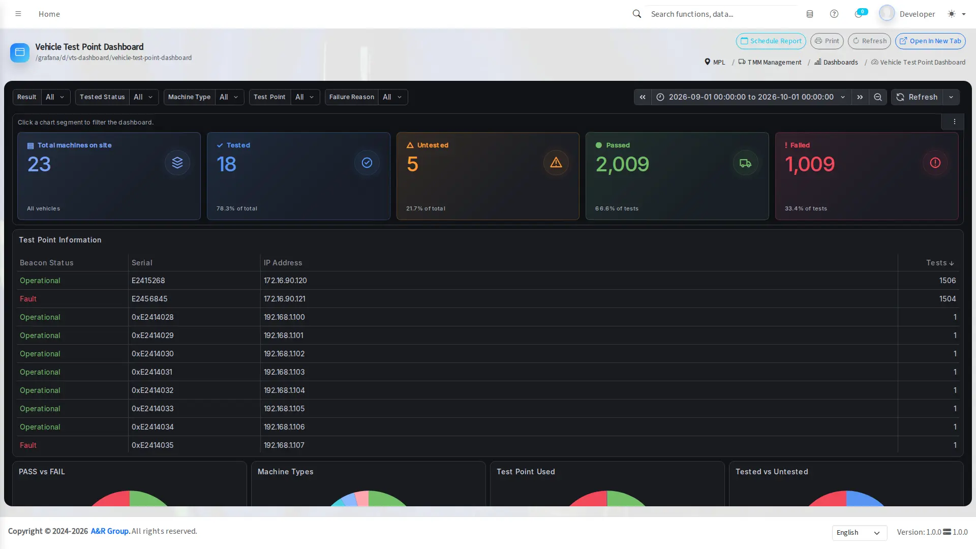Image resolution: width=976 pixels, height=549 pixels.
Task: Click the search magnifier icon
Action: tap(636, 14)
